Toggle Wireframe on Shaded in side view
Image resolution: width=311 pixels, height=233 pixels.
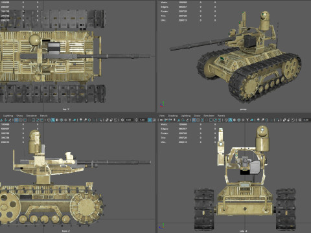pos(238,120)
